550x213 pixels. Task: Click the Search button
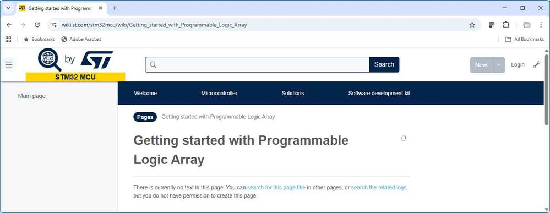(x=384, y=64)
